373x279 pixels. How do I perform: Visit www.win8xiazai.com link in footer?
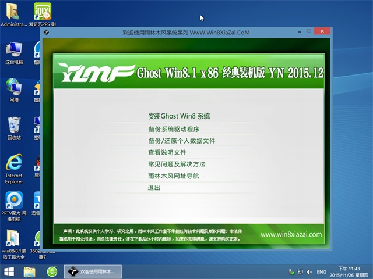coord(291,235)
